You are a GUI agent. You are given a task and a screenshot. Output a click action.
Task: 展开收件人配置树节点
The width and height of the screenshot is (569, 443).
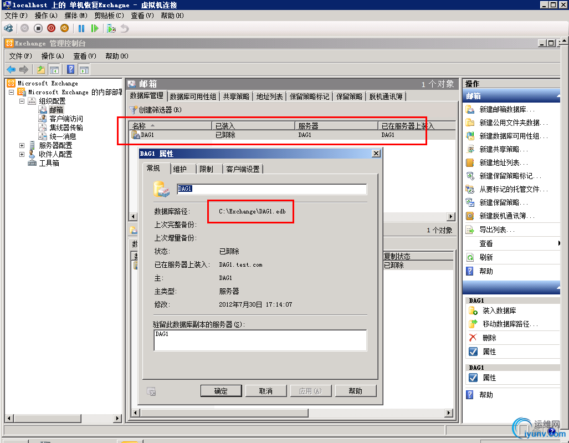(x=22, y=154)
